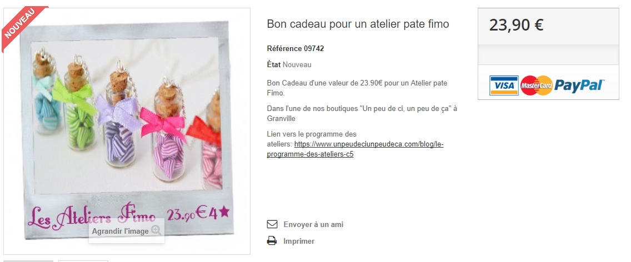Viewport: 631px width, 262px height.
Task: Click the État Nouveau condition label
Action: tap(289, 65)
